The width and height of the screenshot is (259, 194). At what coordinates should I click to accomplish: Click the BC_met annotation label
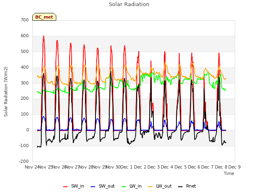pyautogui.click(x=44, y=17)
